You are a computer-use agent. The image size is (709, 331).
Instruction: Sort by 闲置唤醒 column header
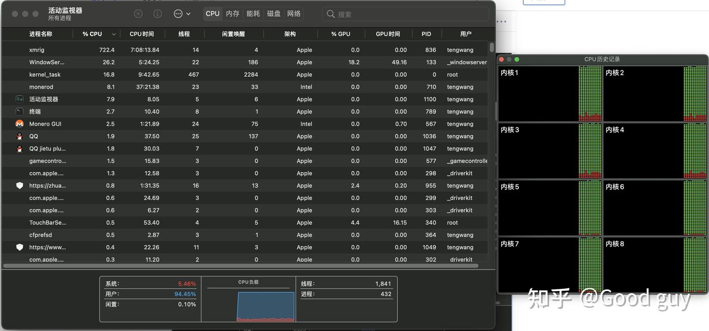tap(233, 34)
